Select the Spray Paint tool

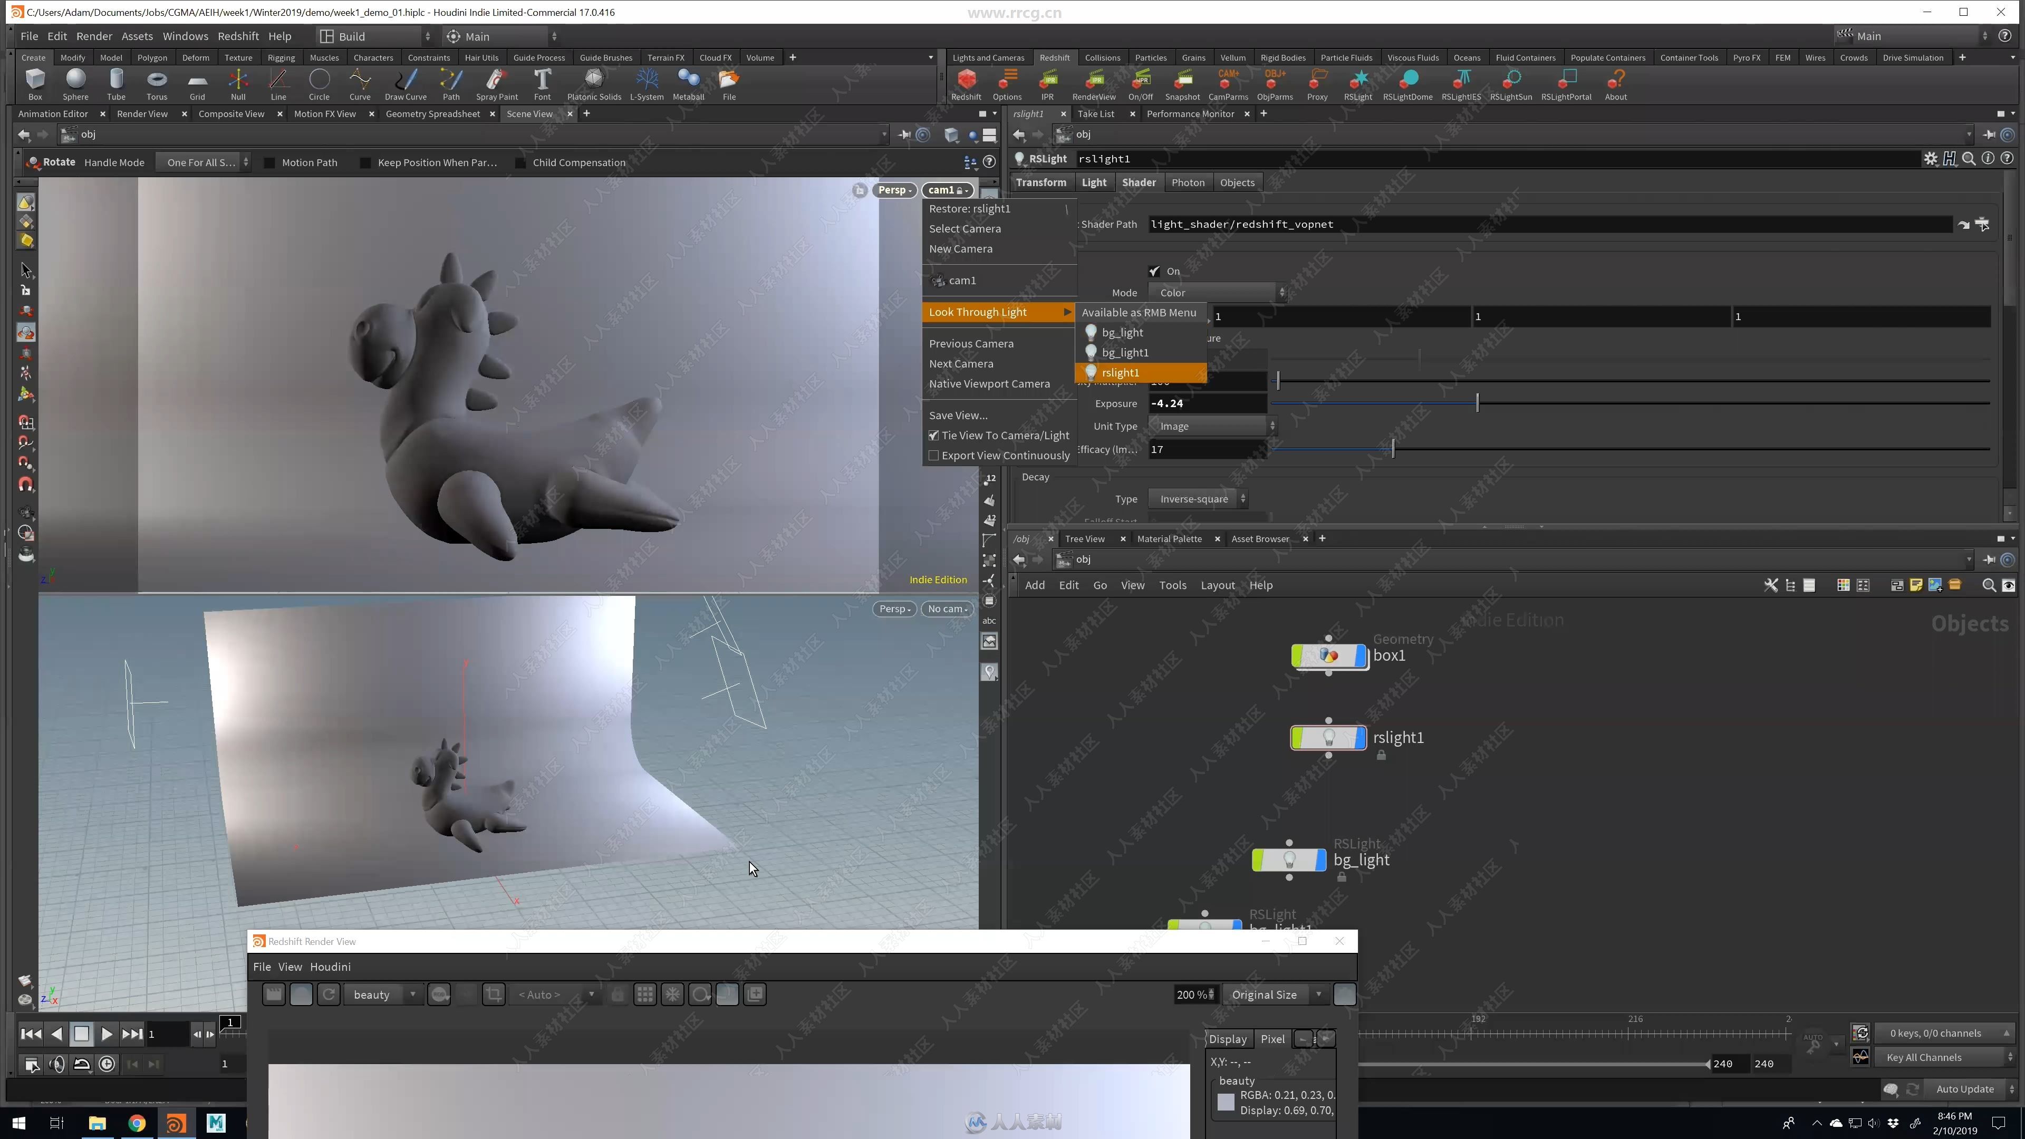tap(497, 84)
